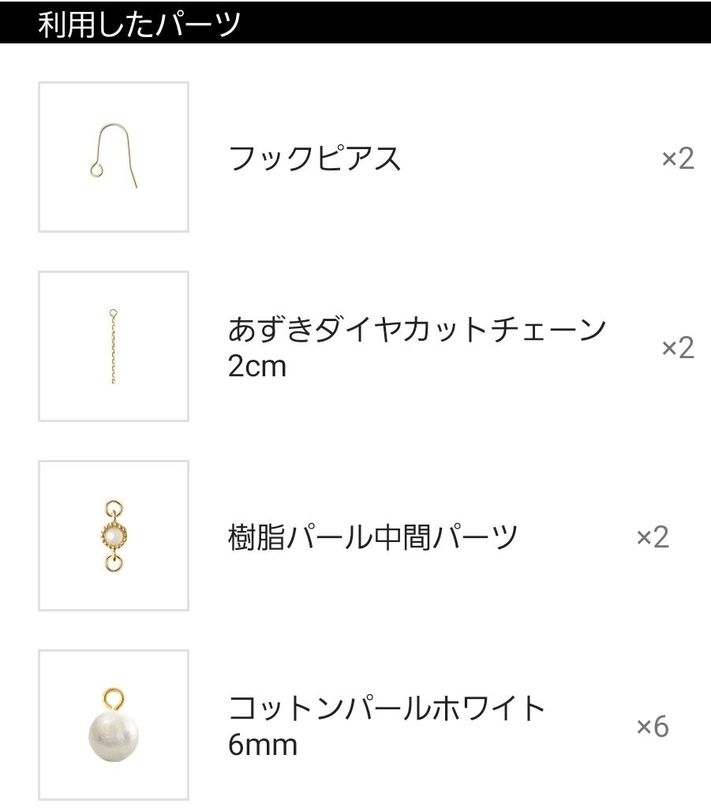This screenshot has height=811, width=711.
Task: Click the gold hook earring image
Action: (114, 156)
